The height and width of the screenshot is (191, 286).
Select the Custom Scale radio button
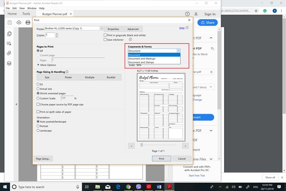(x=38, y=98)
